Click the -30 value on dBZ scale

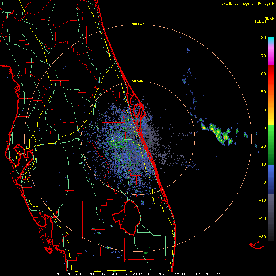(262, 236)
